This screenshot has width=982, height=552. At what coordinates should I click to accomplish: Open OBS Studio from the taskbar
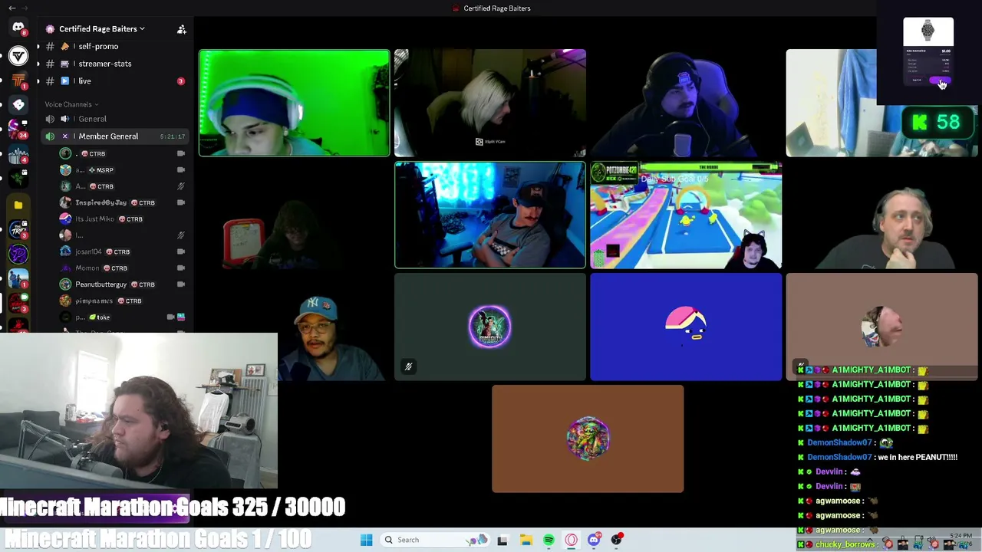pyautogui.click(x=617, y=540)
